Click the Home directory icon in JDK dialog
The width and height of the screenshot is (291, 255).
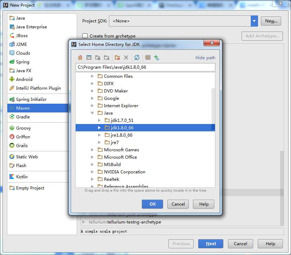80,57
